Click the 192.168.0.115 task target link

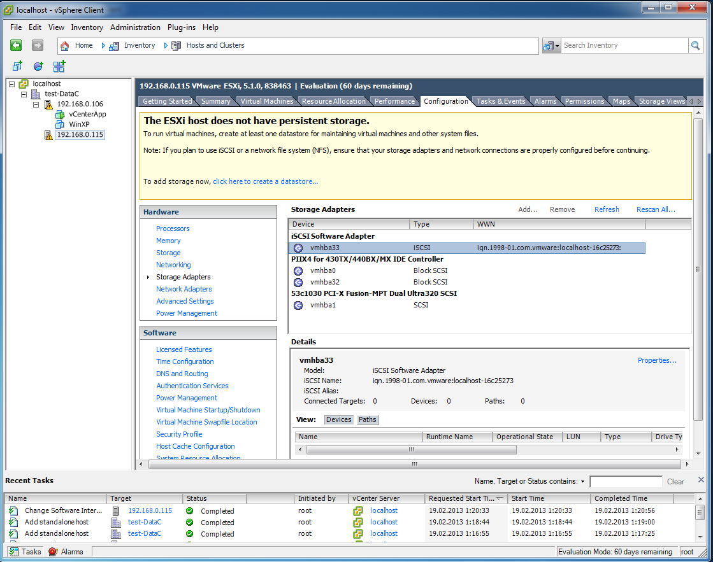click(x=150, y=510)
